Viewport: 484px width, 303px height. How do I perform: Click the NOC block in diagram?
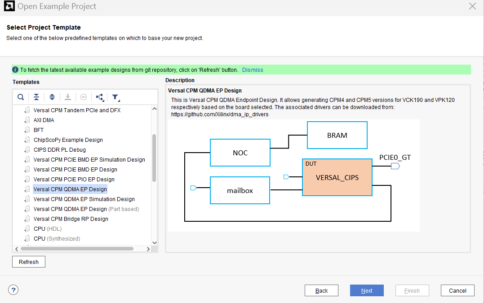pyautogui.click(x=240, y=153)
